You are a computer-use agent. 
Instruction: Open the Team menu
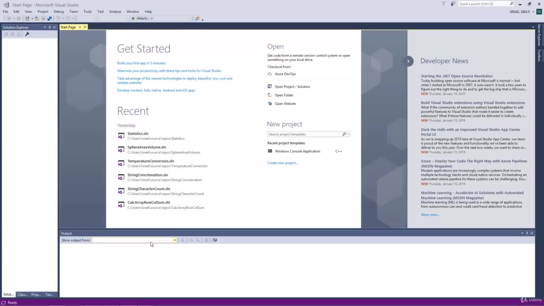pyautogui.click(x=74, y=11)
